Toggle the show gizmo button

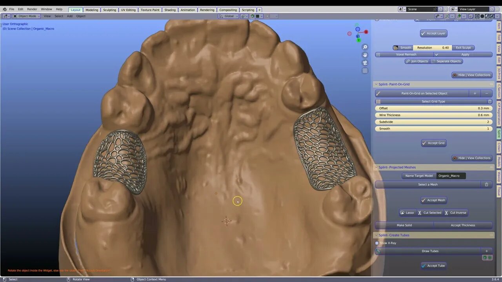pos(447,16)
